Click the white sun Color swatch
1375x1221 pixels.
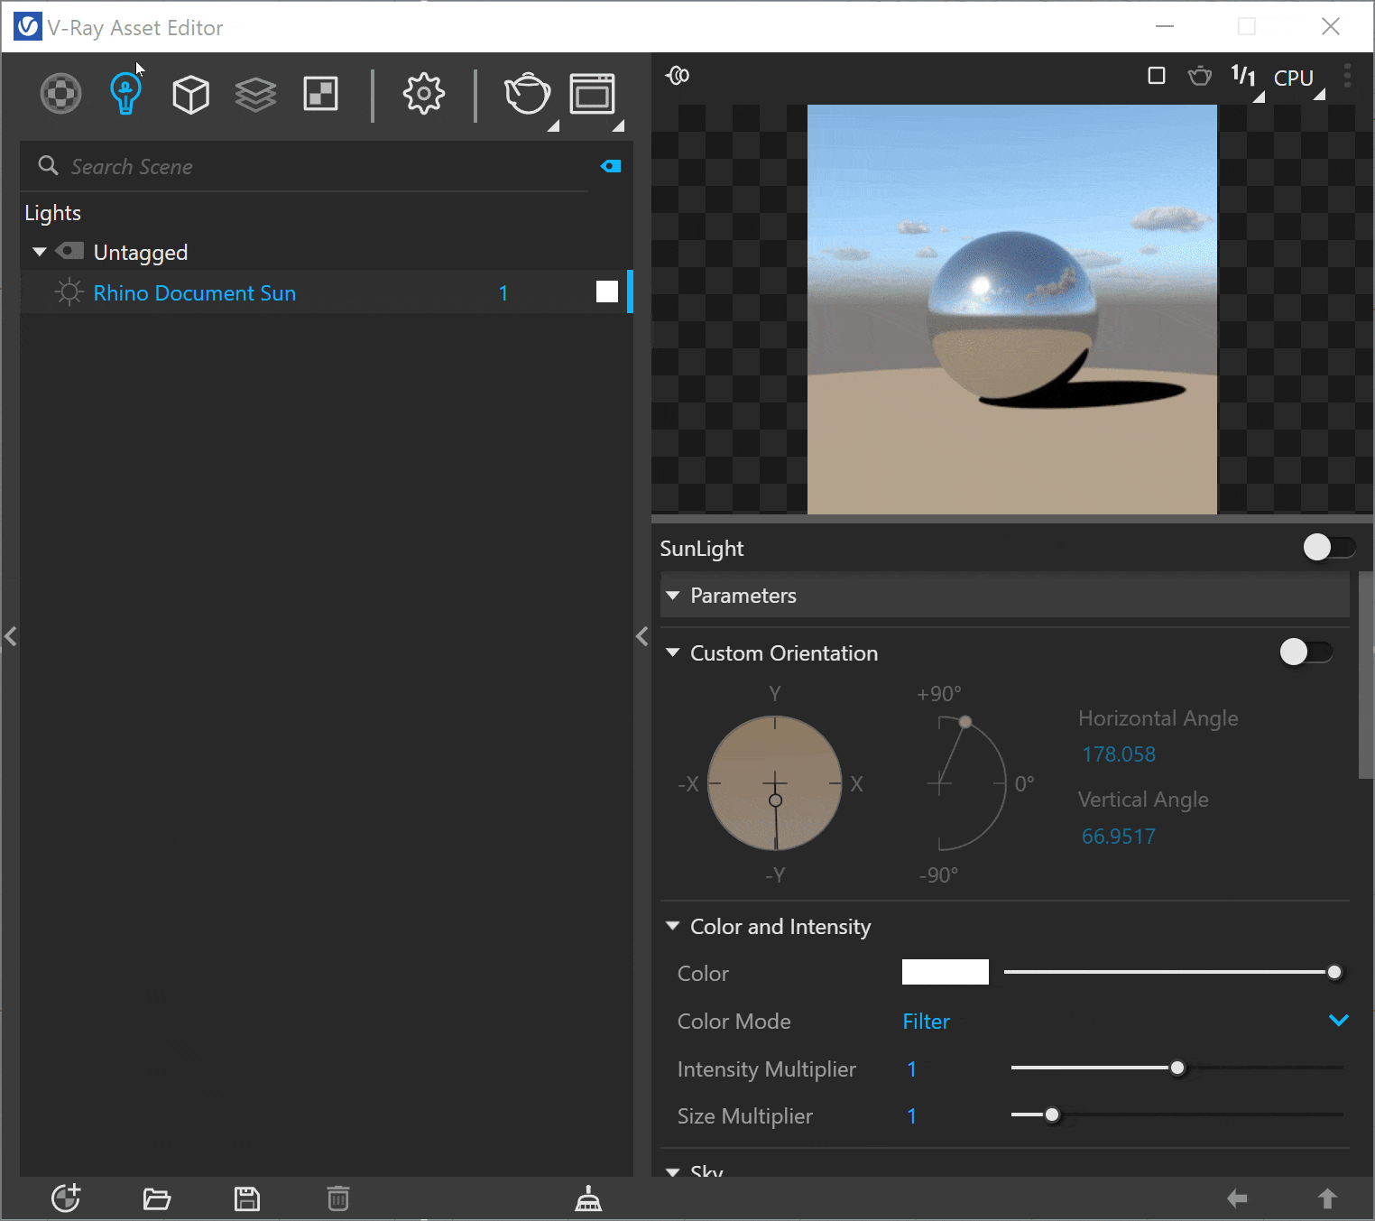945,972
